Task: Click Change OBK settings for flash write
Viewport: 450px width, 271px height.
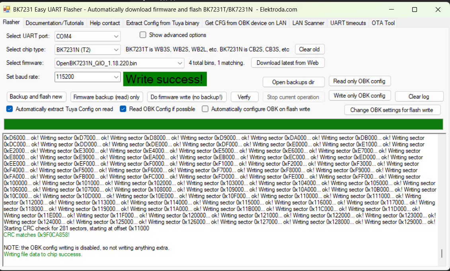Action: [x=392, y=110]
